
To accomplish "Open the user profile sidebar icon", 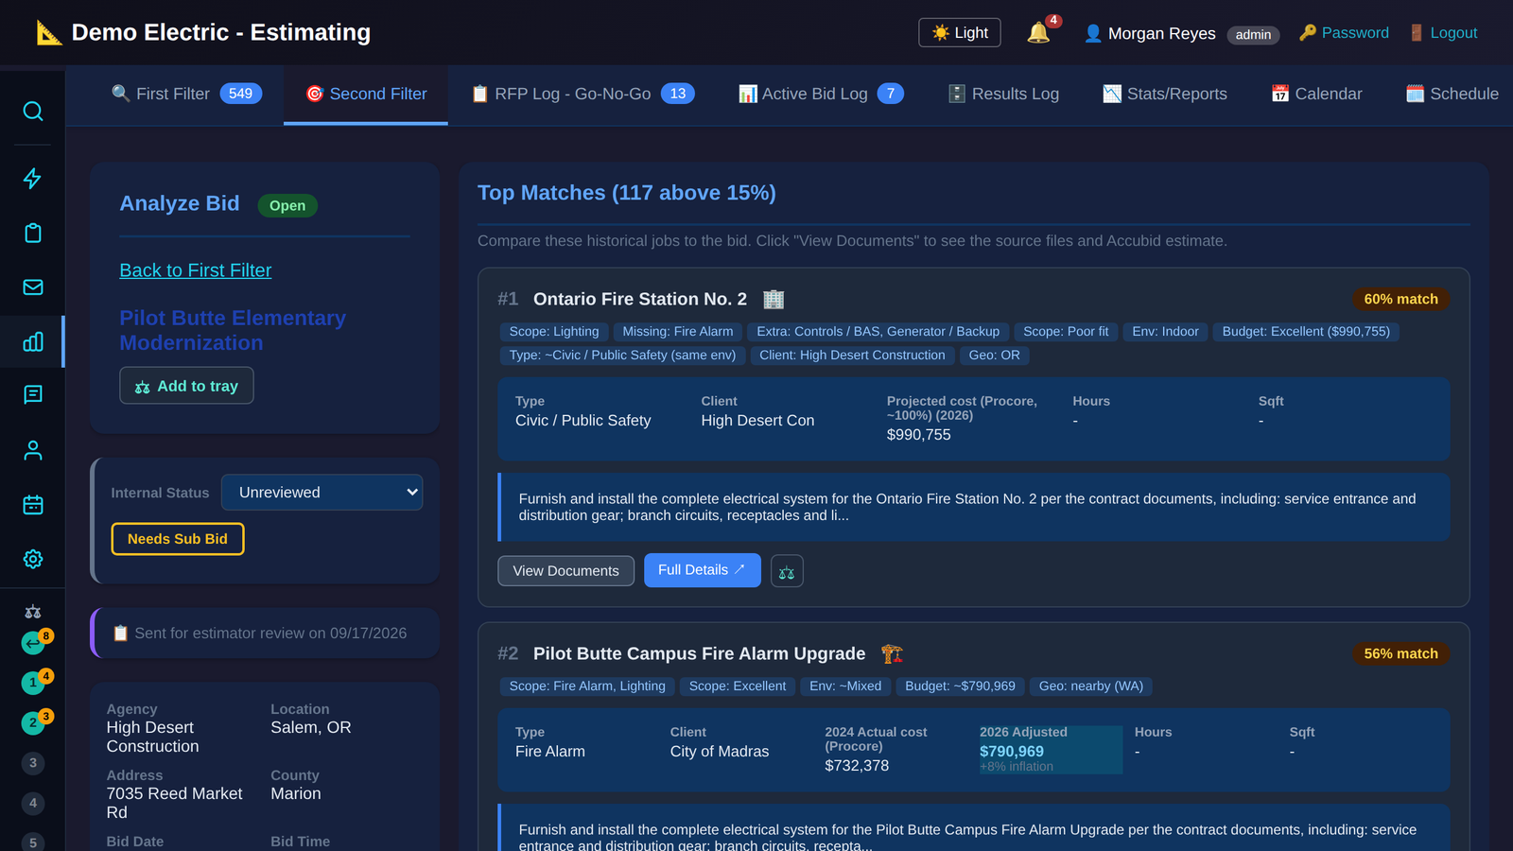I will [32, 450].
